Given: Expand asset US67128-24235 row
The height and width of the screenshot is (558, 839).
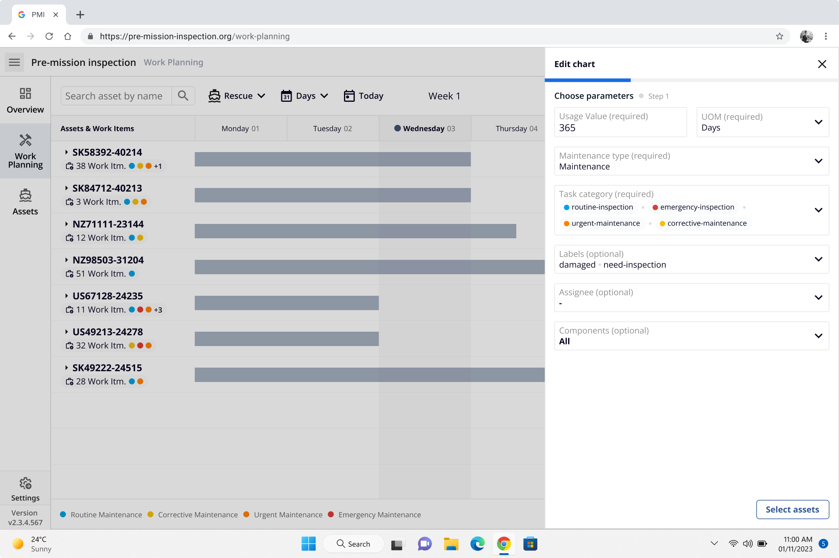Looking at the screenshot, I should pos(66,296).
